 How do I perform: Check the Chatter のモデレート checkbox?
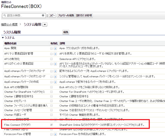tap(52, 101)
